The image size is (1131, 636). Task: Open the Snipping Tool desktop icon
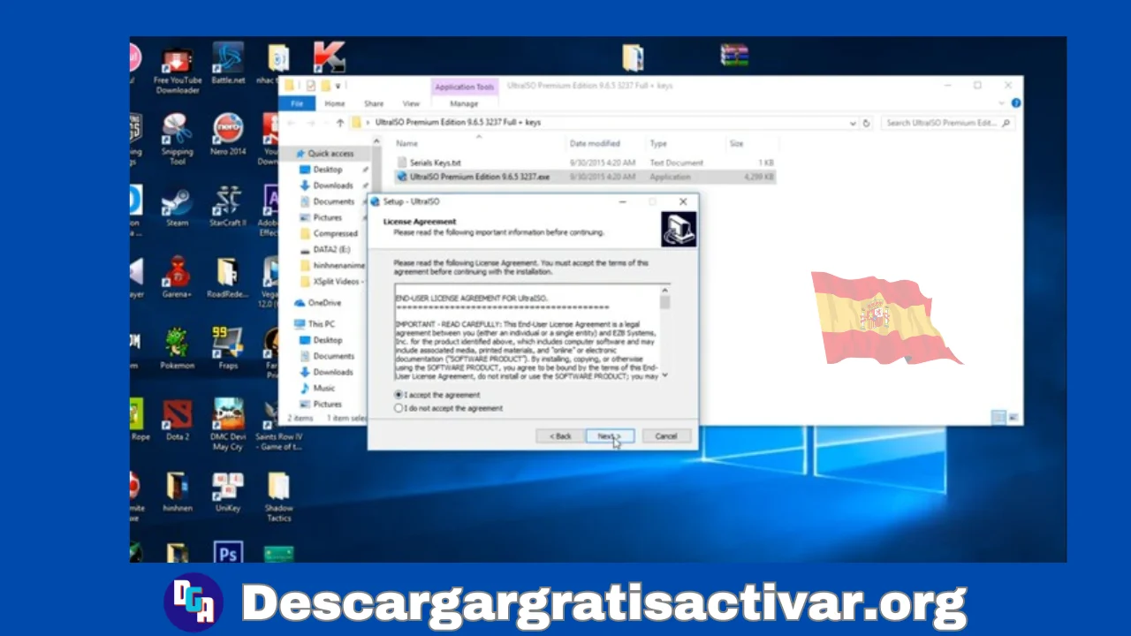tap(178, 140)
